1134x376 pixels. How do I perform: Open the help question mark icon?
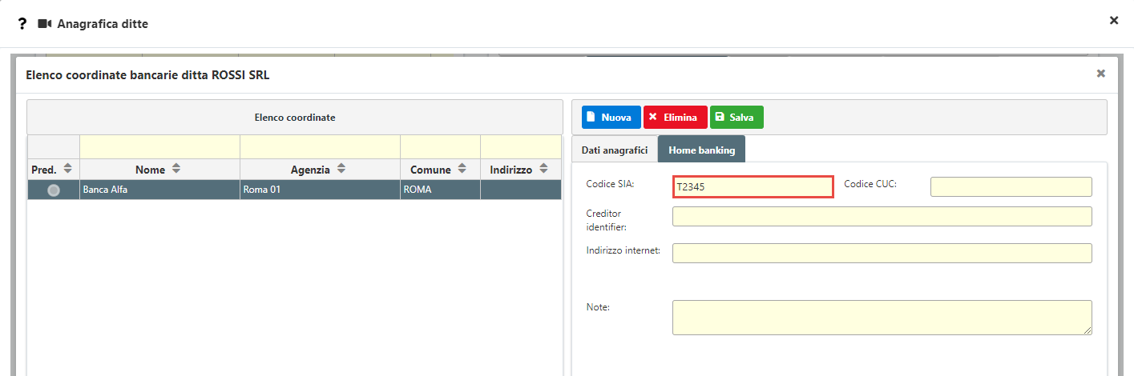tap(22, 24)
